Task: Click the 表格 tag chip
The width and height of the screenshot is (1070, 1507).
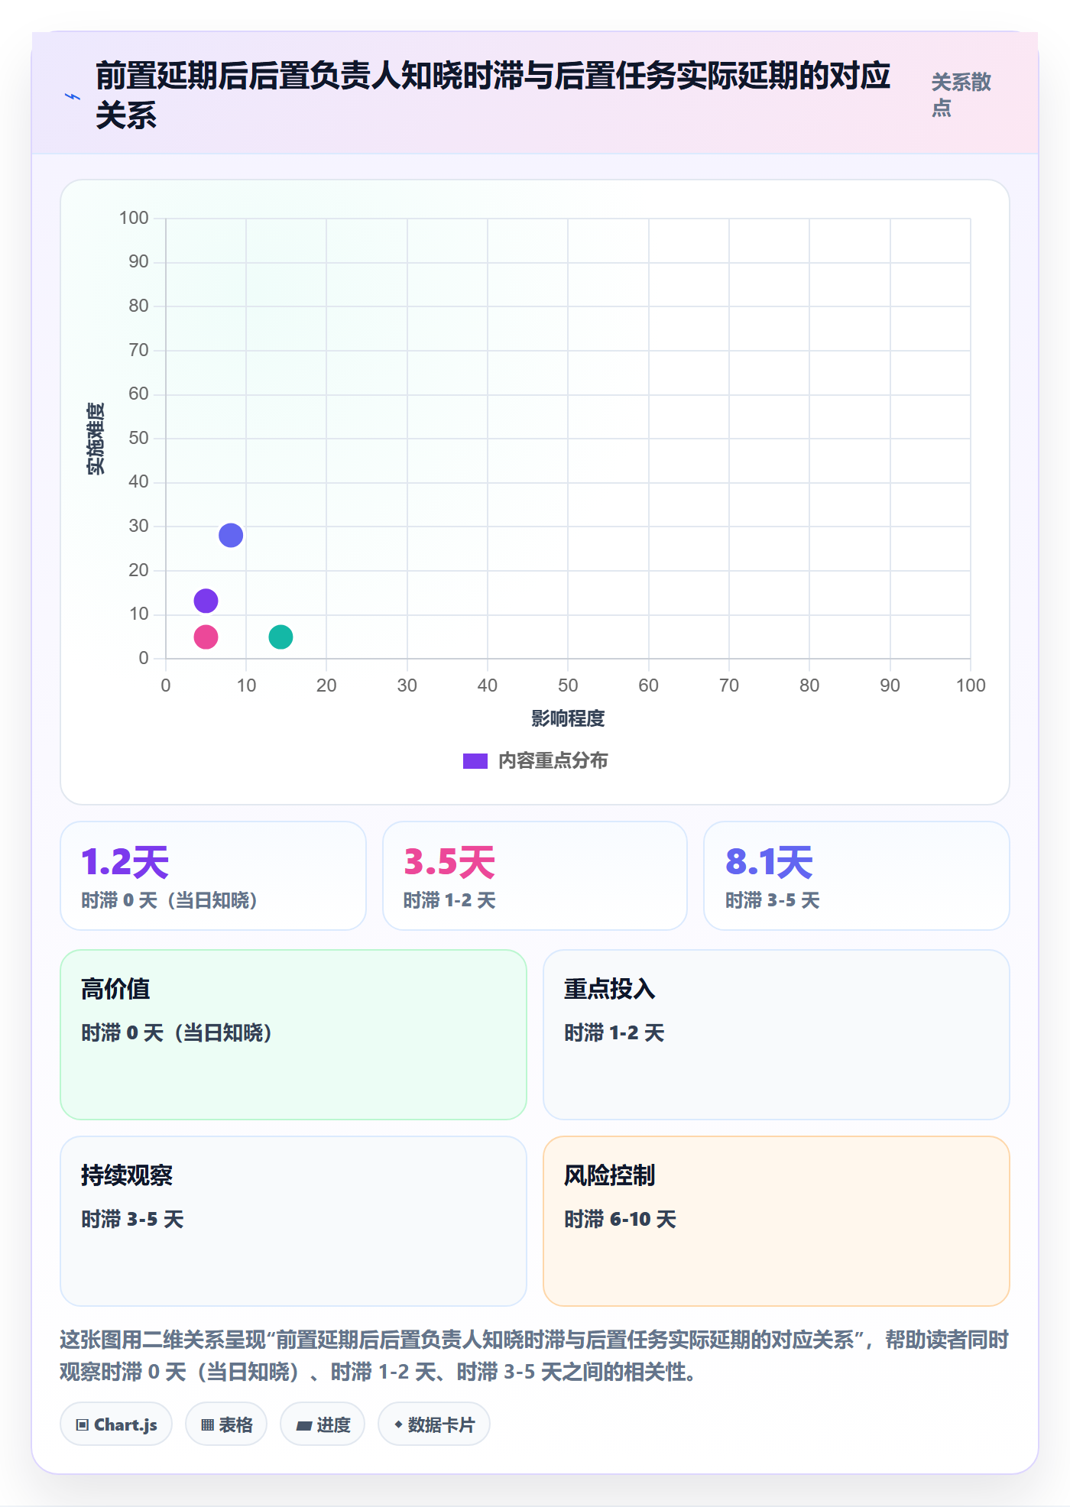Action: [x=226, y=1424]
